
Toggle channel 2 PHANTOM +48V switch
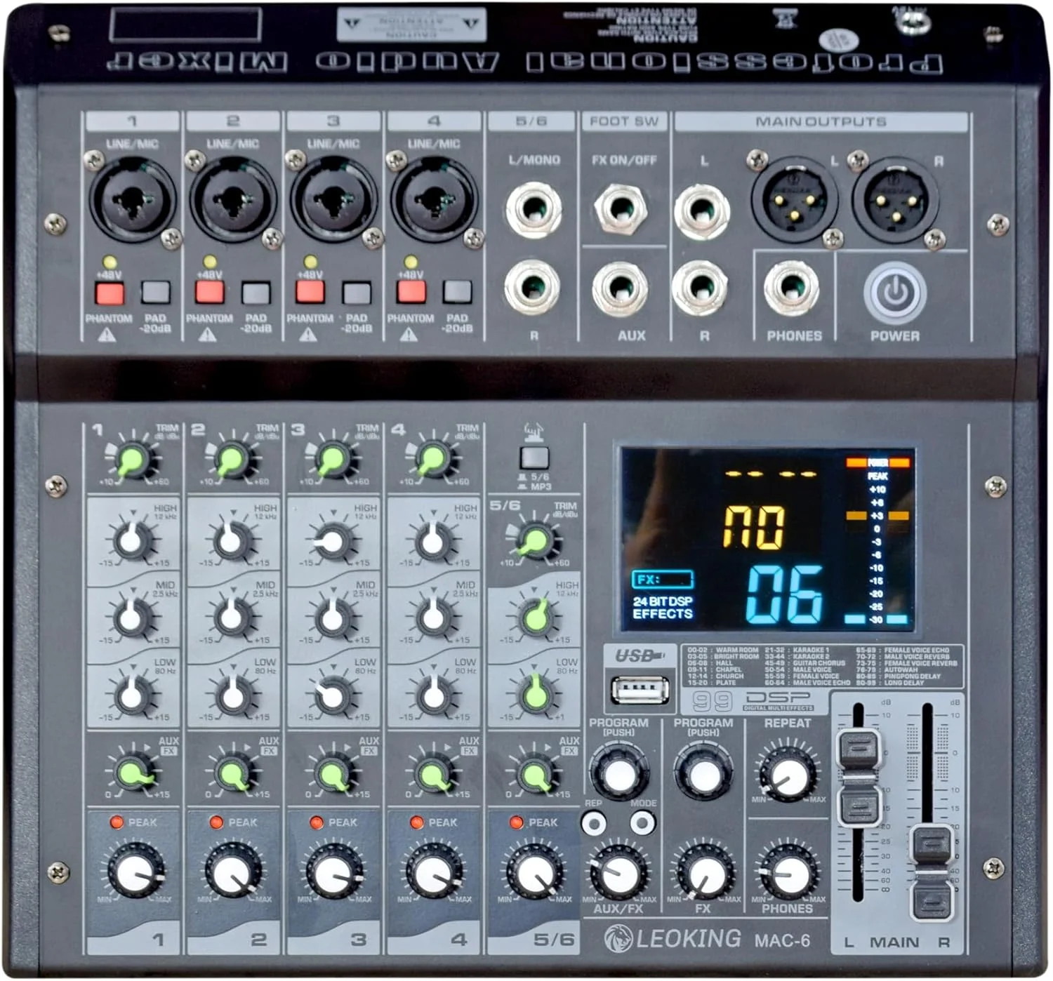210,292
